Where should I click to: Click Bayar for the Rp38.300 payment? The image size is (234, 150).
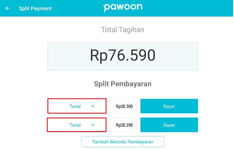coord(169,106)
